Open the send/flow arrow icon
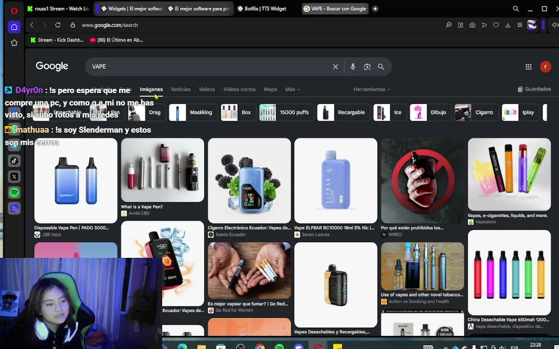Image resolution: width=559 pixels, height=349 pixels. (484, 25)
